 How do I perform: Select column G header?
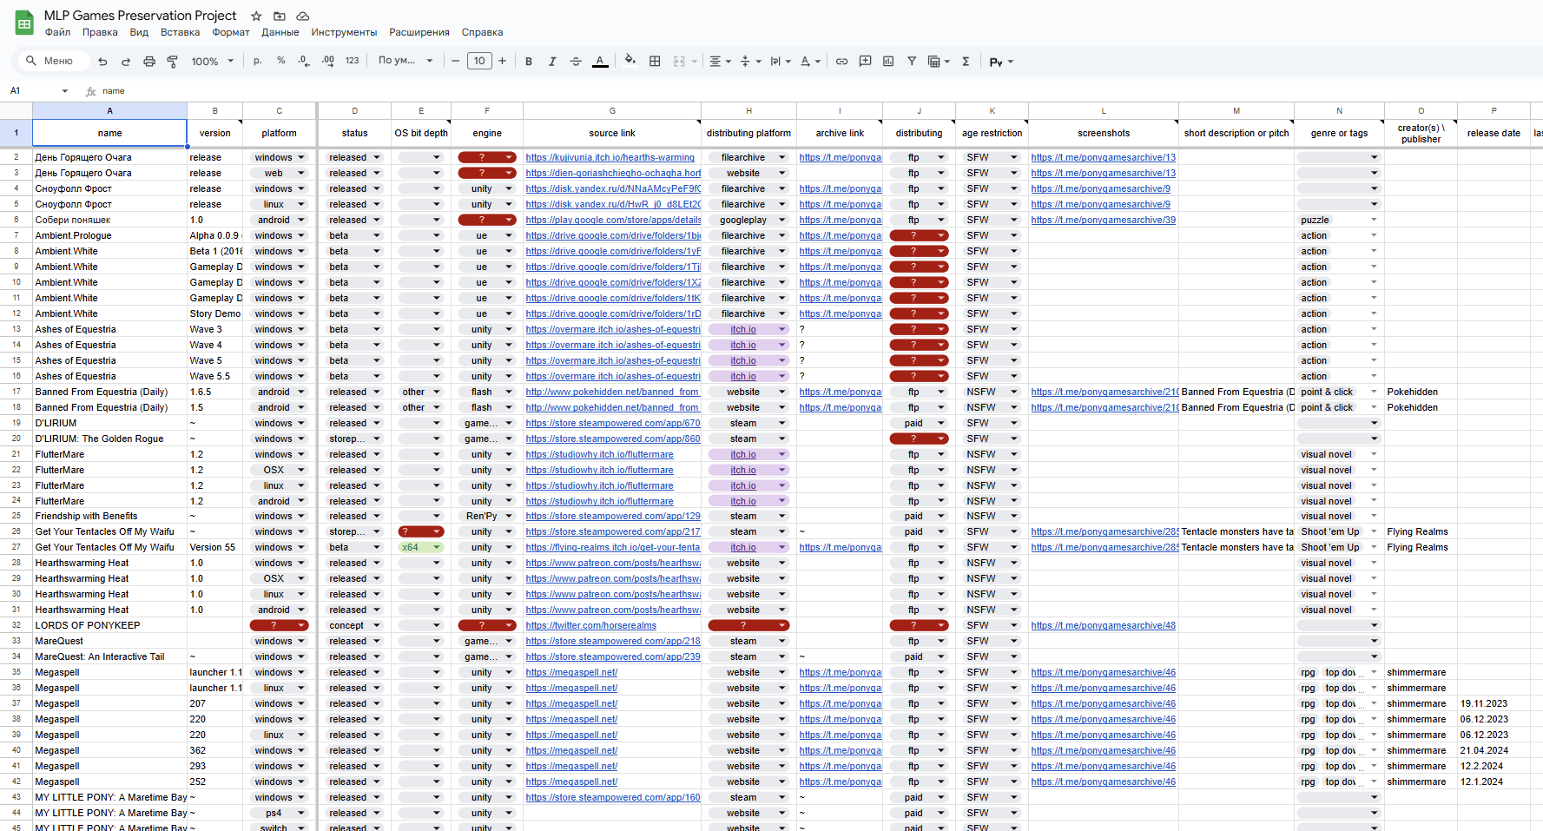click(x=612, y=110)
